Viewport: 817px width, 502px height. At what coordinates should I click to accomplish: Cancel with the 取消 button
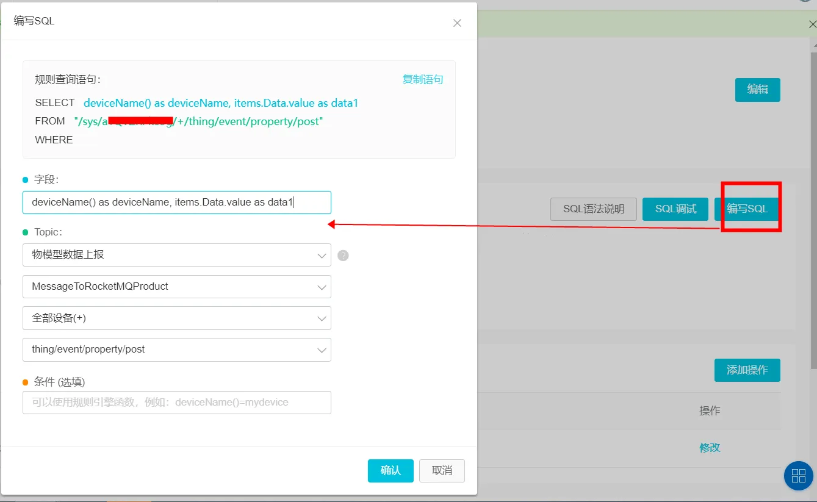click(x=442, y=471)
